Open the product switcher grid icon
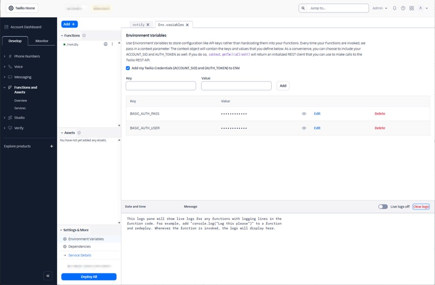 411,8
